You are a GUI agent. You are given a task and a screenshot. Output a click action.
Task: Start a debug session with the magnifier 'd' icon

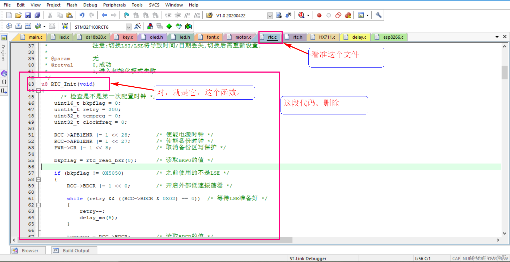pos(301,15)
